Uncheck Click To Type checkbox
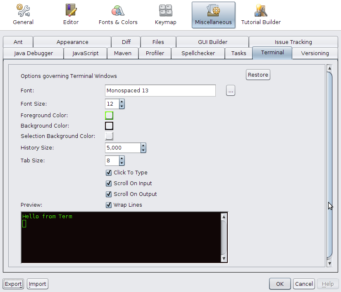341x292 pixels. [109, 173]
